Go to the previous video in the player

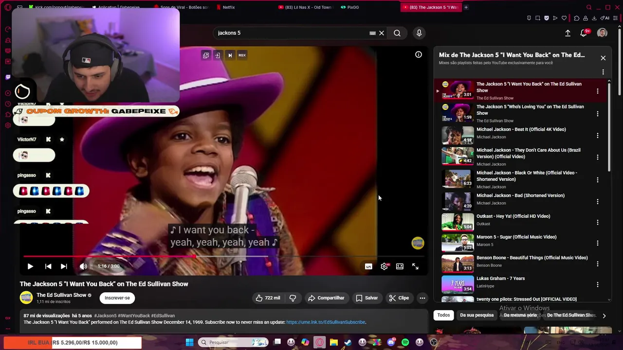[x=48, y=266]
